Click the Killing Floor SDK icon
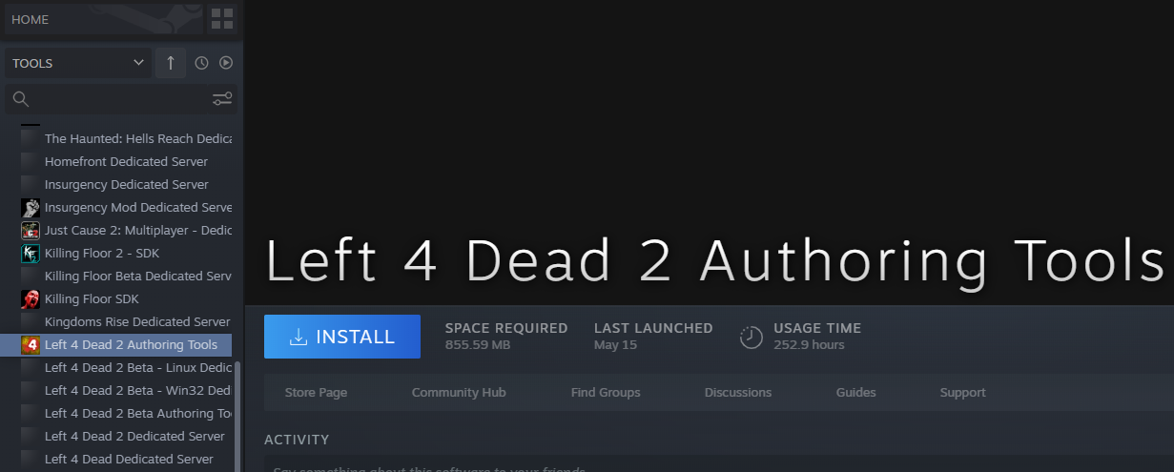Image resolution: width=1174 pixels, height=472 pixels. [x=31, y=298]
